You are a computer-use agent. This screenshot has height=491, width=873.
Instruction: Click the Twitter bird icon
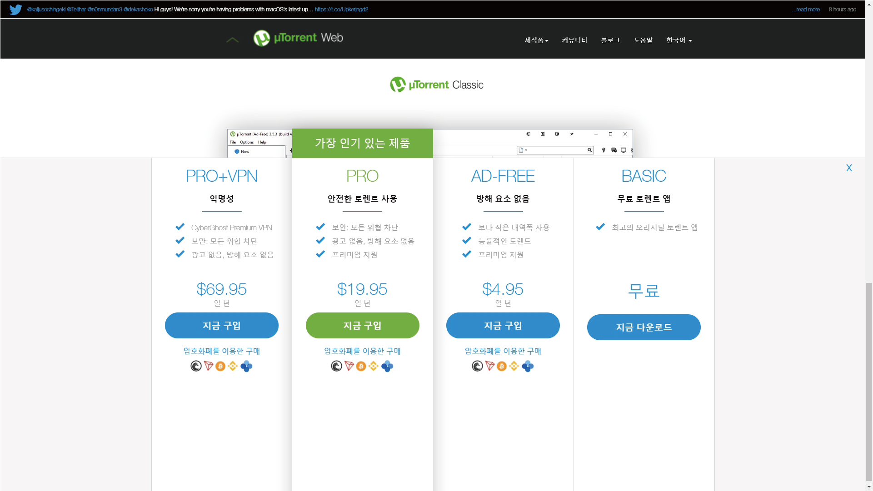(15, 10)
